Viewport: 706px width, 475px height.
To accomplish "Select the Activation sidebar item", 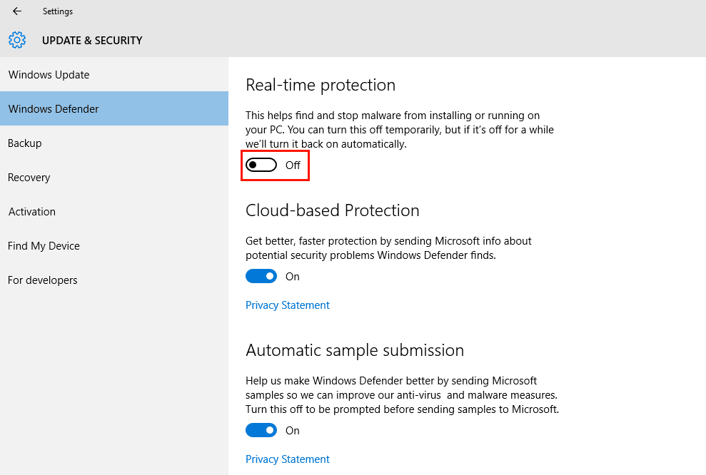I will [114, 211].
